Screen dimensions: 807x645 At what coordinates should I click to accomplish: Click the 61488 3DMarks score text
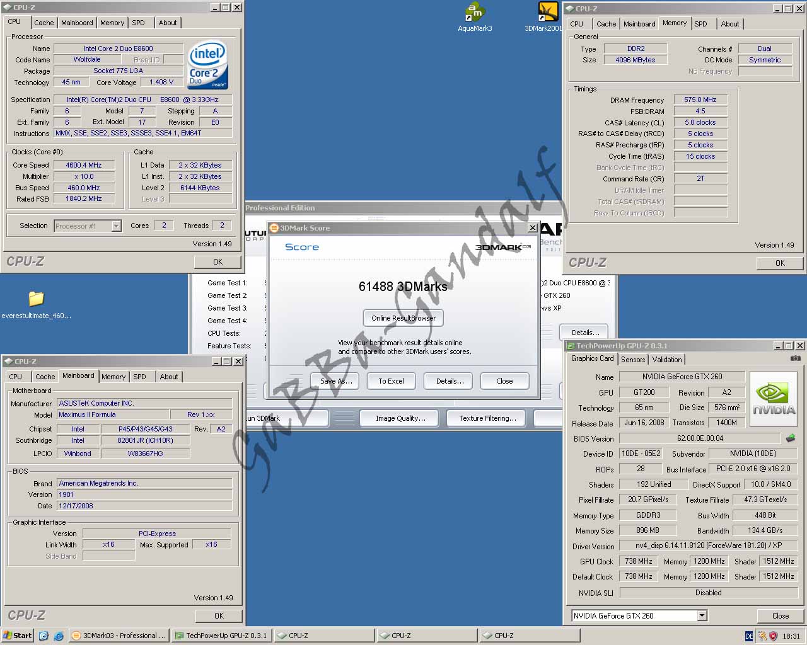coord(403,287)
